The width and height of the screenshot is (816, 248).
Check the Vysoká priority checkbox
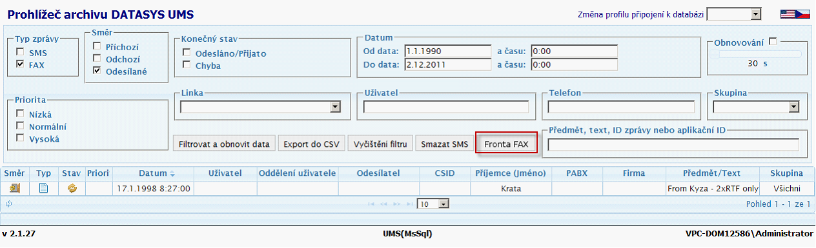tap(21, 138)
